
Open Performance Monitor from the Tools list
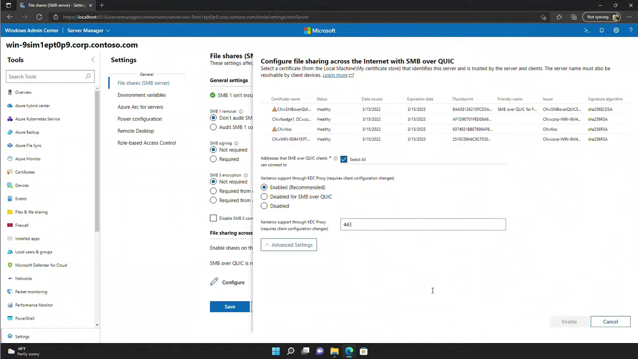34,305
